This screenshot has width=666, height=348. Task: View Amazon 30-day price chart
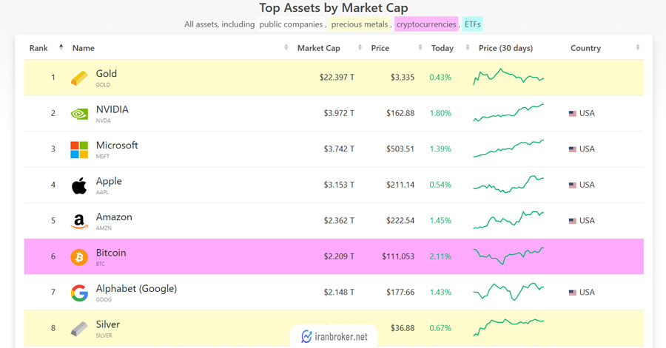(508, 220)
